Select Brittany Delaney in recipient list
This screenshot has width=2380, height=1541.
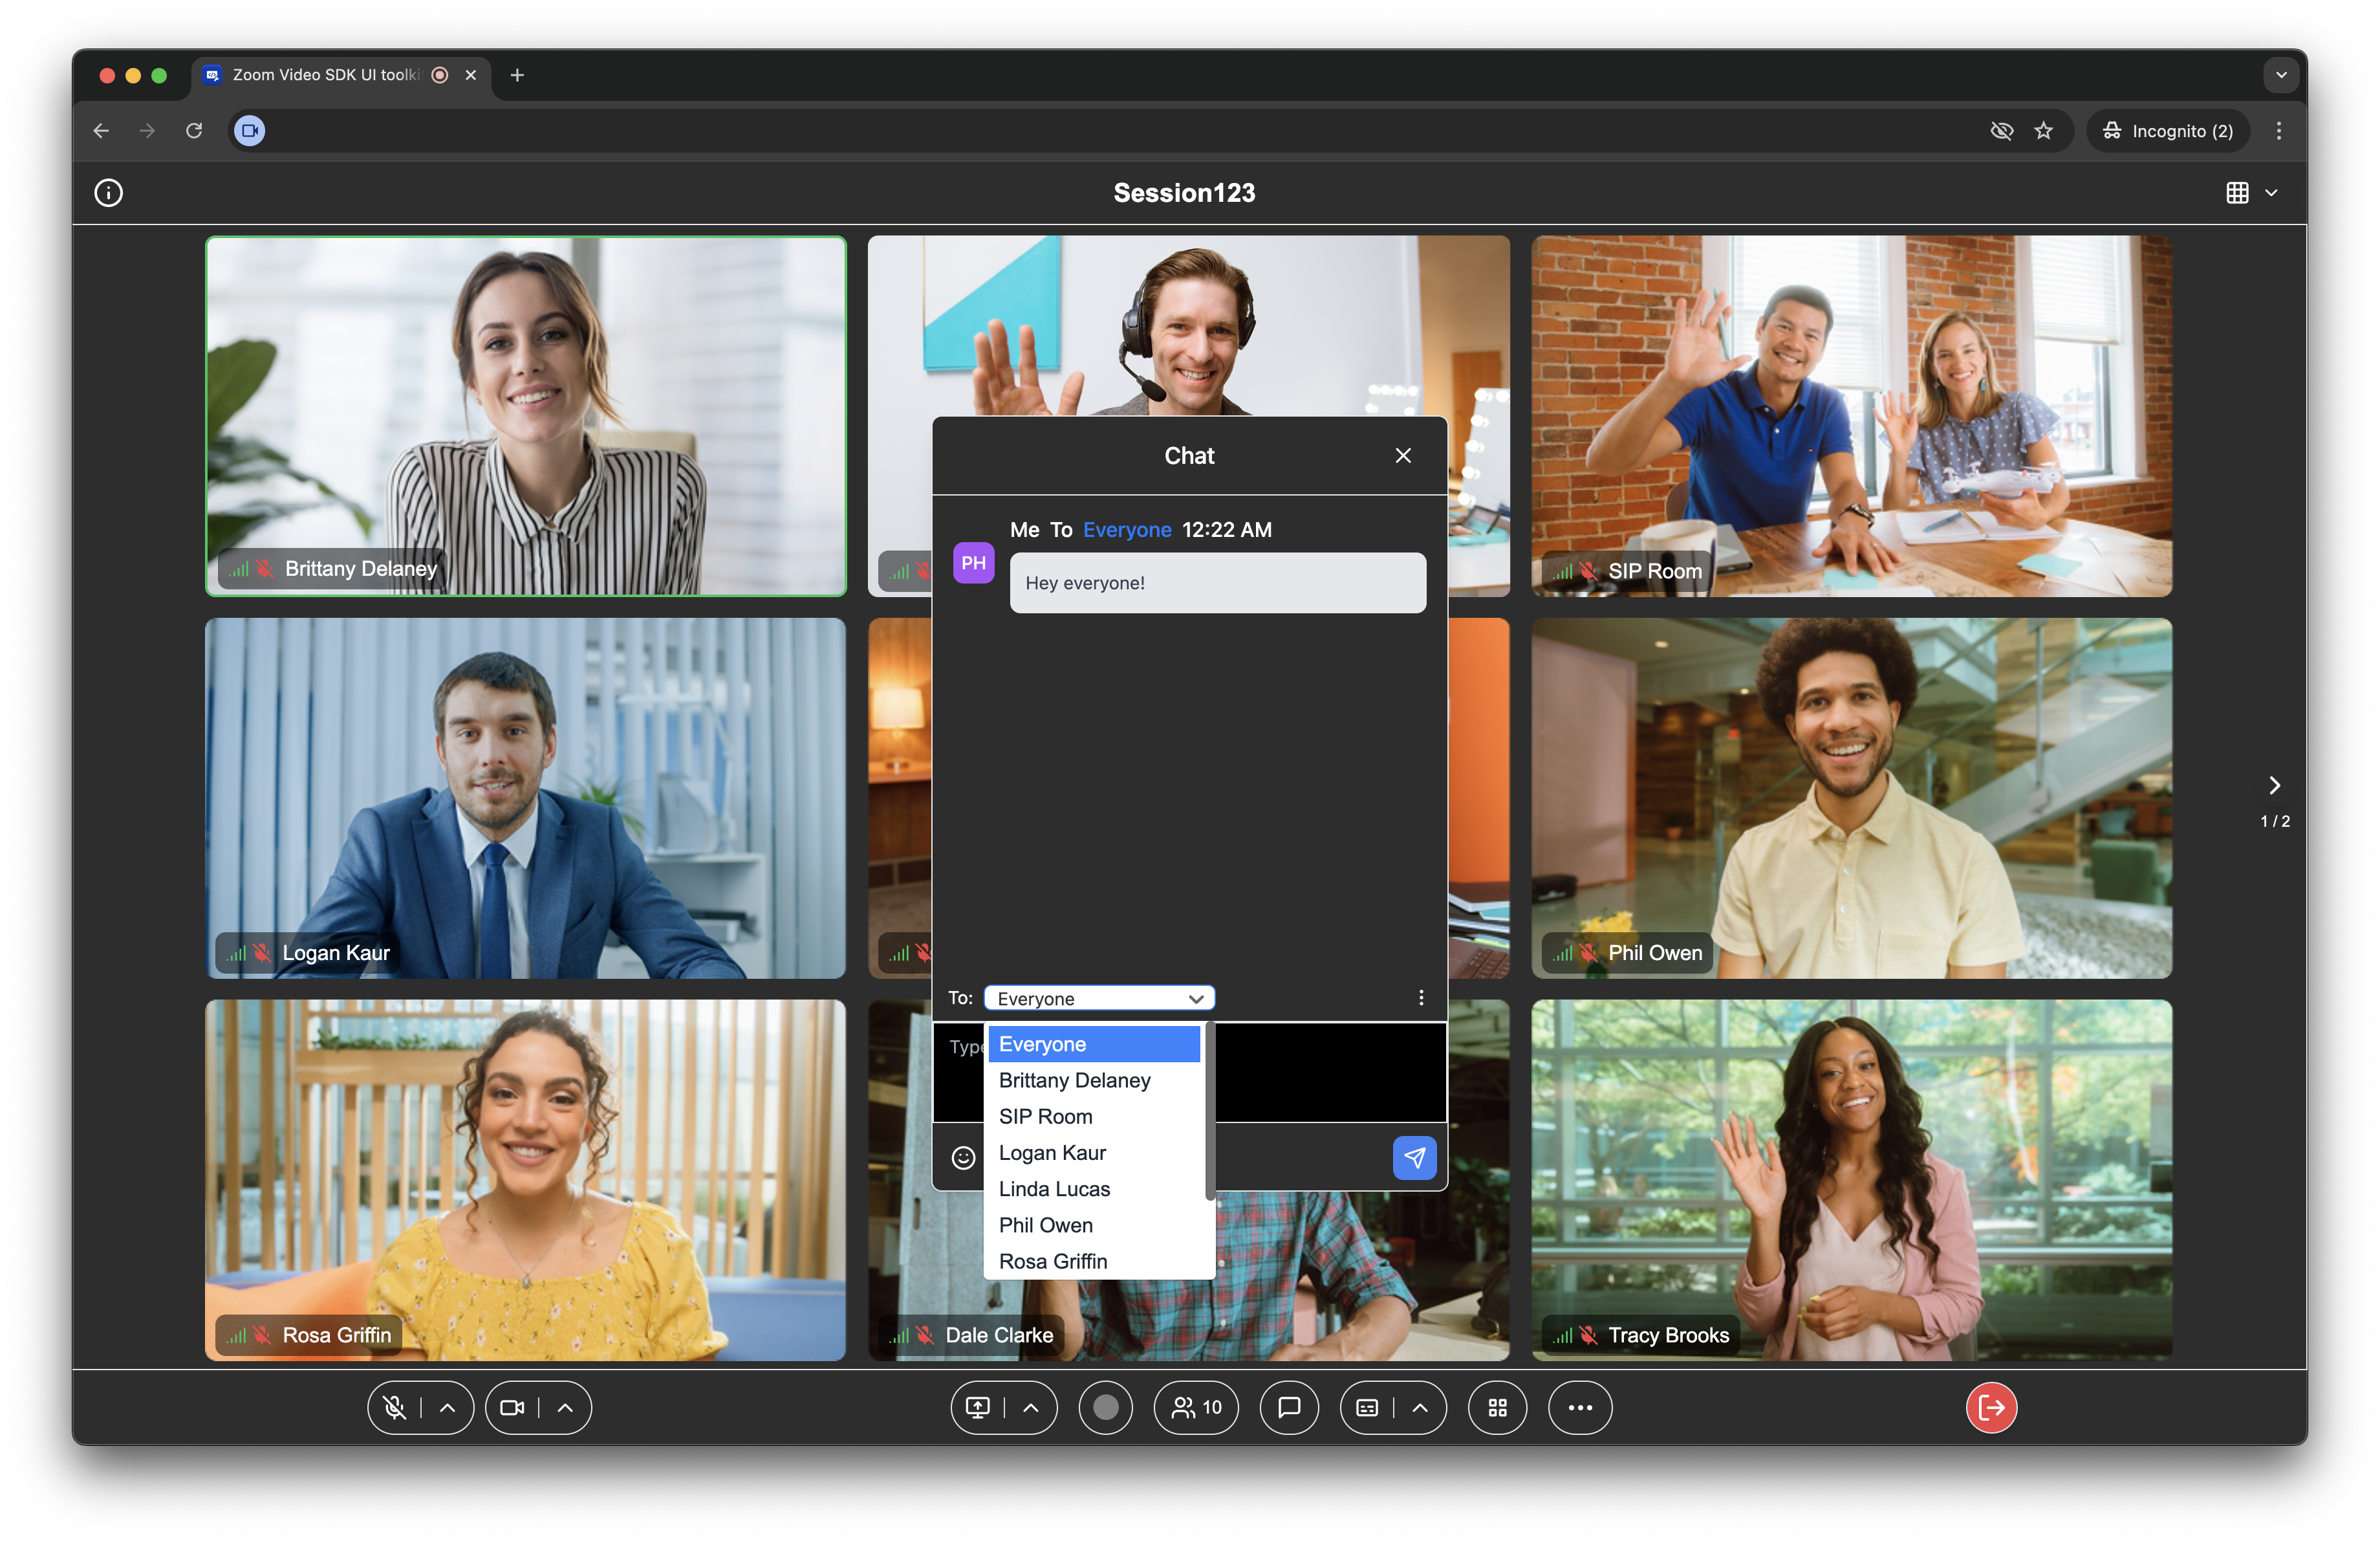point(1074,1080)
